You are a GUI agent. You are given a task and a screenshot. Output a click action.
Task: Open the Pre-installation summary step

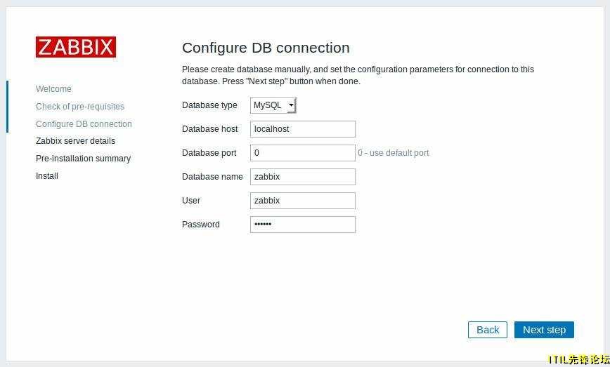click(x=83, y=159)
